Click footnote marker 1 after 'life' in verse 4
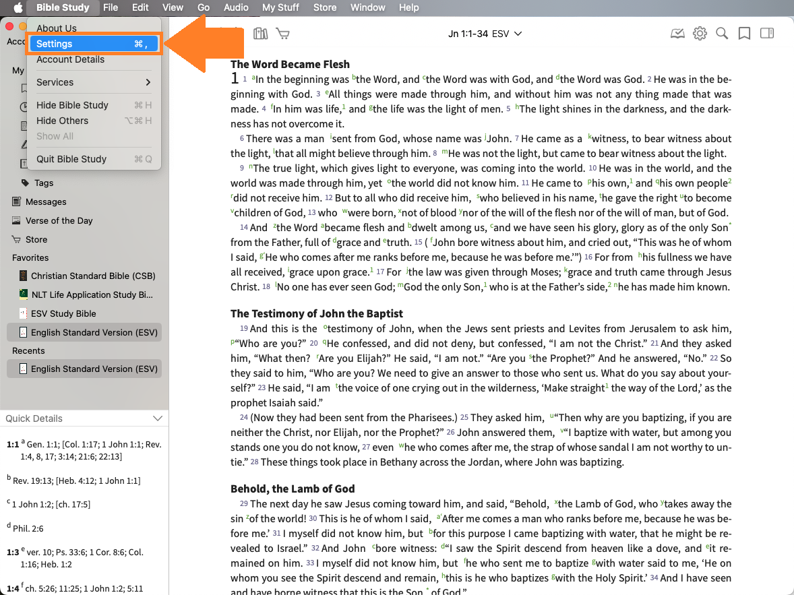 [x=344, y=106]
